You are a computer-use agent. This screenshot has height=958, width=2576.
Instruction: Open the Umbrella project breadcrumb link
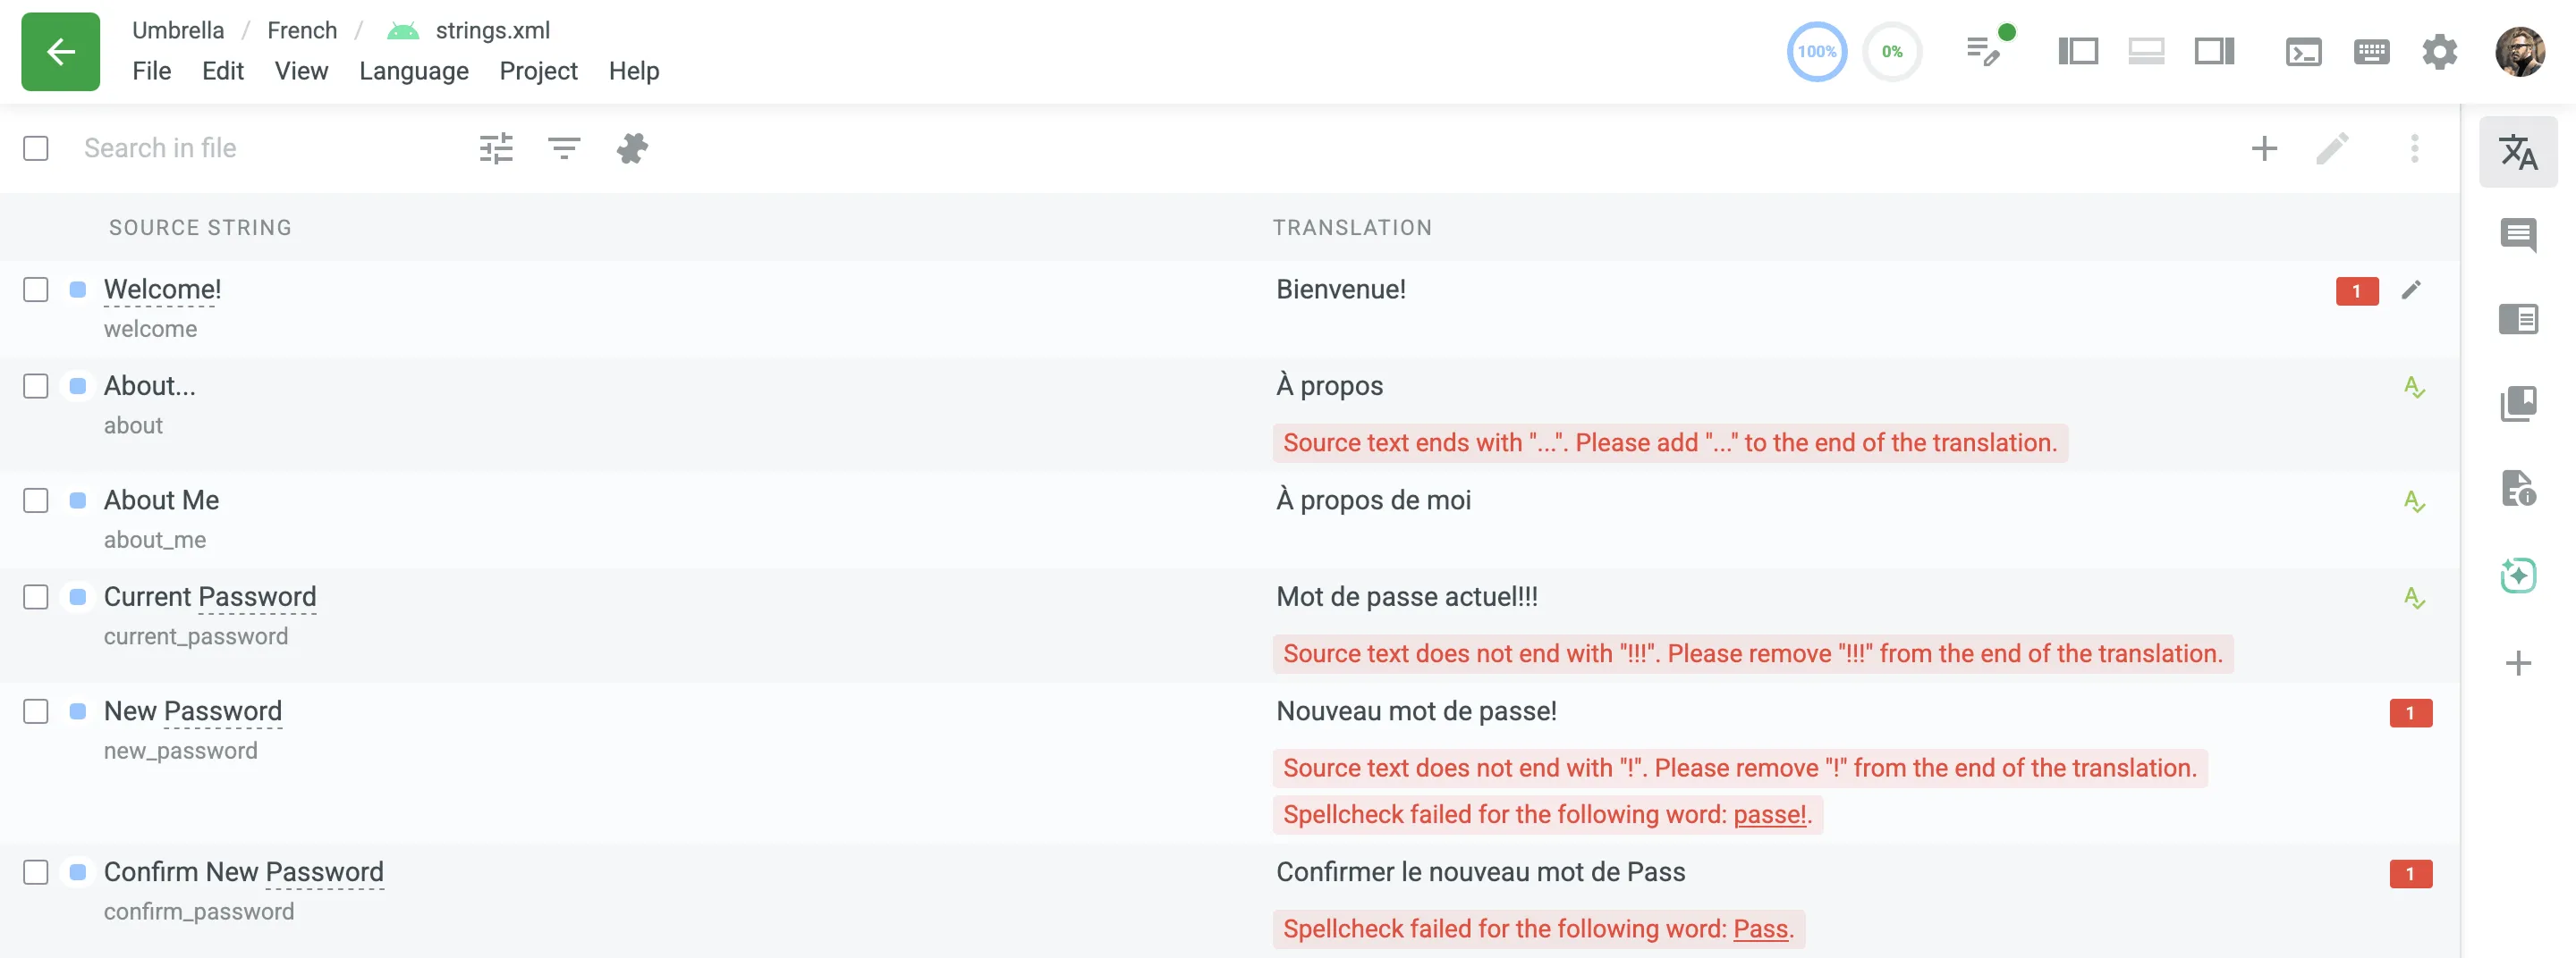pos(178,30)
